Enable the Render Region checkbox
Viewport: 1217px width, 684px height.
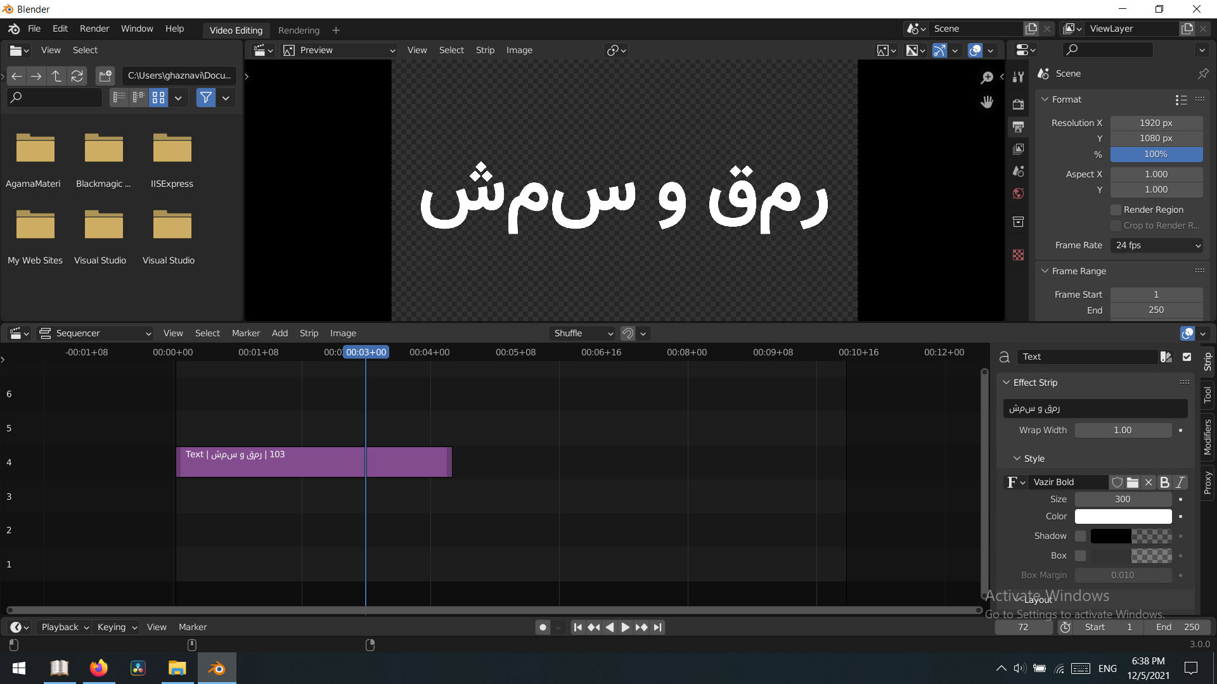(x=1116, y=210)
